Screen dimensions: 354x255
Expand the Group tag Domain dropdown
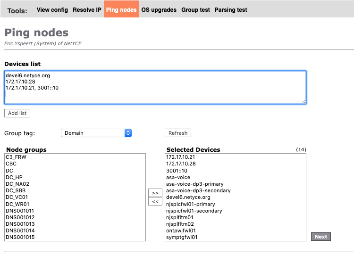click(x=96, y=133)
